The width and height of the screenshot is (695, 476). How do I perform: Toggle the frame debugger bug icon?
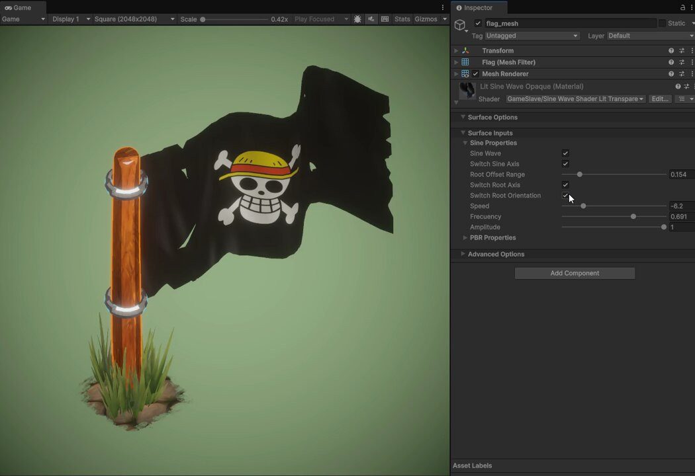[x=357, y=19]
